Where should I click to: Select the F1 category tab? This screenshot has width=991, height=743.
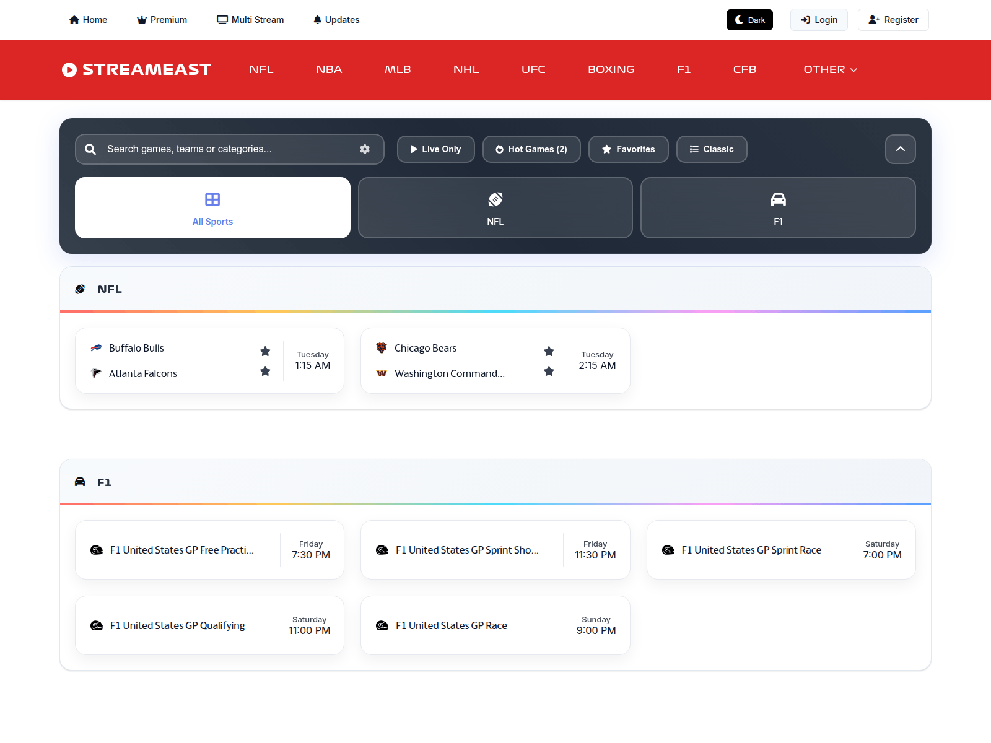[x=778, y=207]
